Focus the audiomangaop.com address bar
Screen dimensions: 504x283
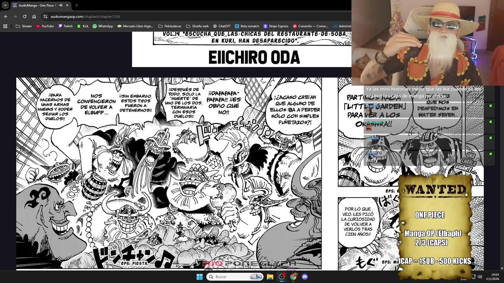pos(197,17)
